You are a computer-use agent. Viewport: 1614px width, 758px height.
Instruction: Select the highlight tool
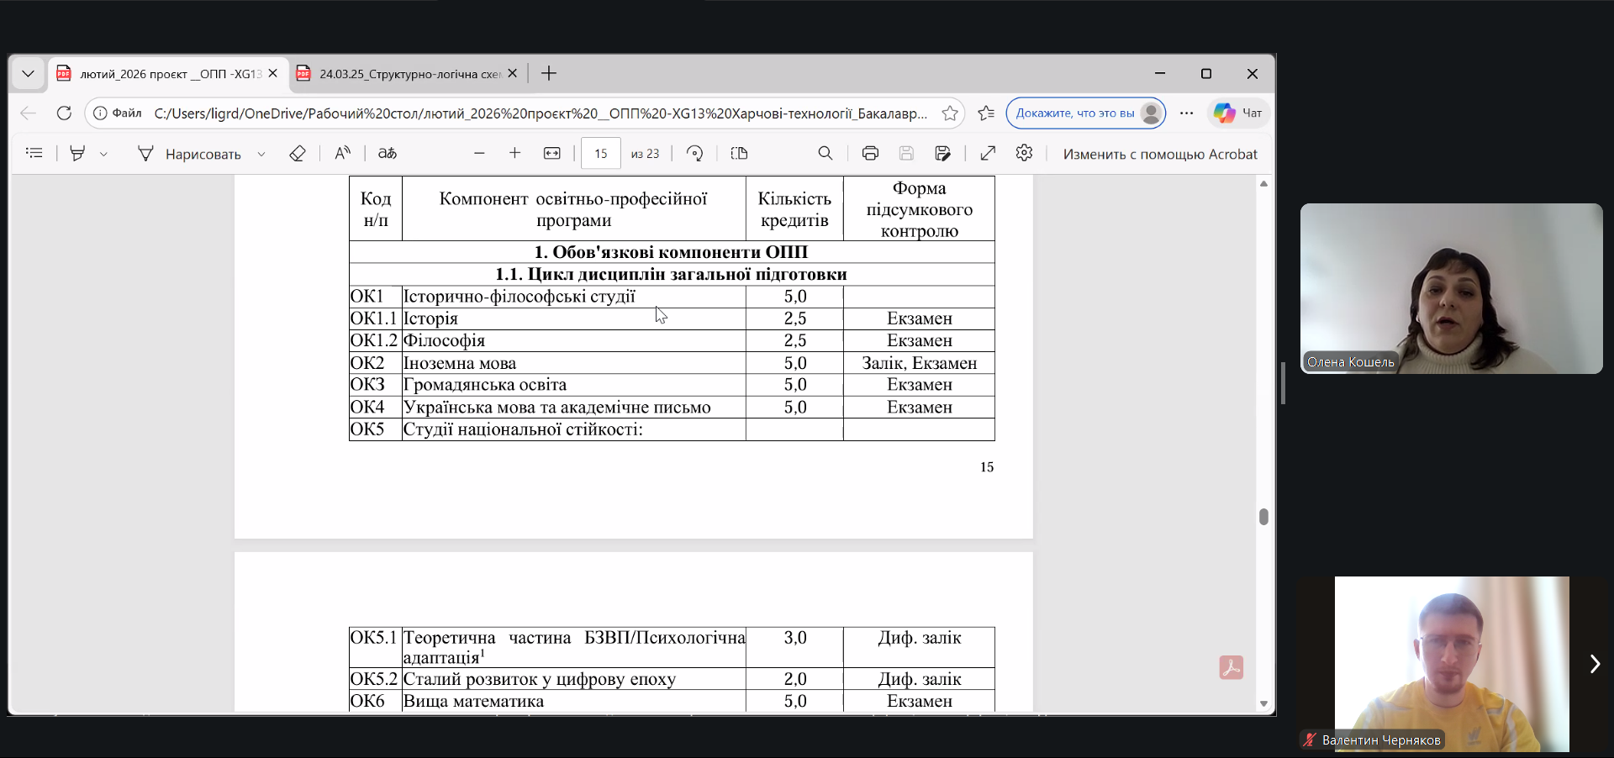[77, 153]
